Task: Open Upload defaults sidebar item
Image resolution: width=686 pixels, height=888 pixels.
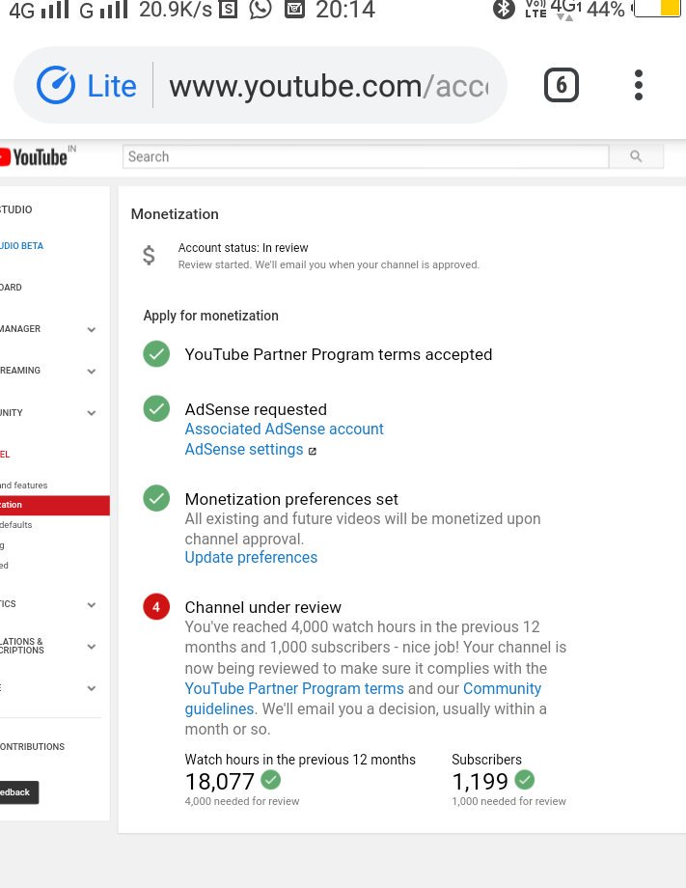Action: tap(15, 525)
